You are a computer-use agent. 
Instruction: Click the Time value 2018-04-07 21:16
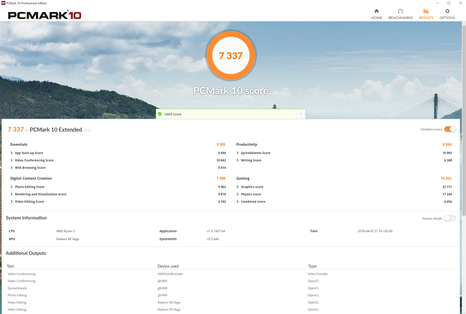(375, 231)
